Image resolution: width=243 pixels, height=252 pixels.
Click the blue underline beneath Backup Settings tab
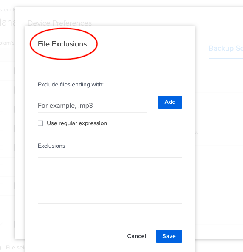tap(226, 58)
